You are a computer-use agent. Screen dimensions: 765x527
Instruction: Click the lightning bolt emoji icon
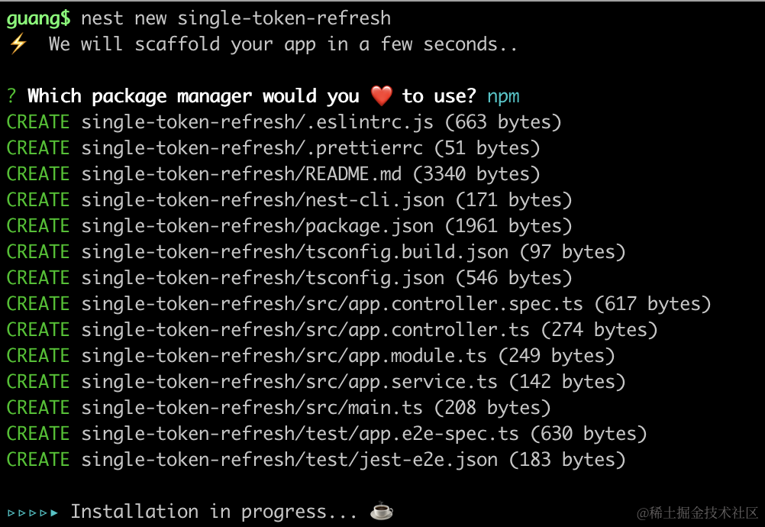(x=17, y=44)
